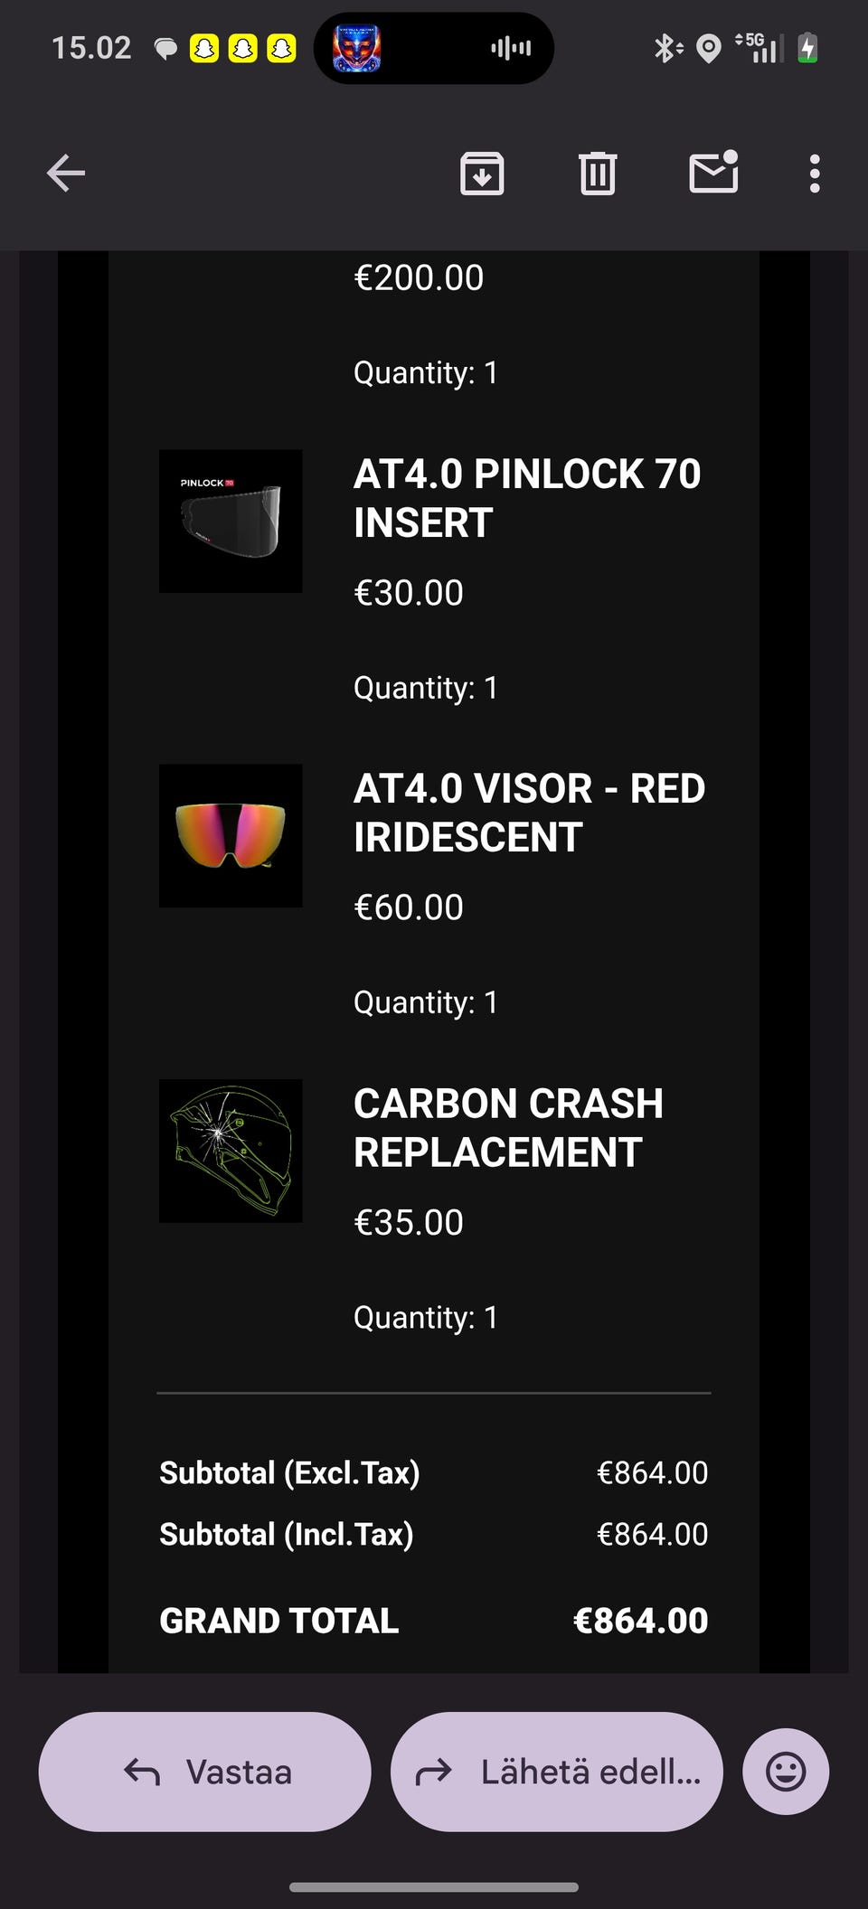This screenshot has height=1909, width=868.
Task: Open the emoji reaction picker
Action: (786, 1772)
